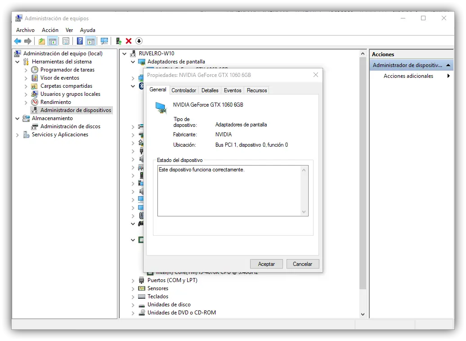This screenshot has height=341, width=466.
Task: Collapse Herramientas del sistema node
Action: [17, 62]
